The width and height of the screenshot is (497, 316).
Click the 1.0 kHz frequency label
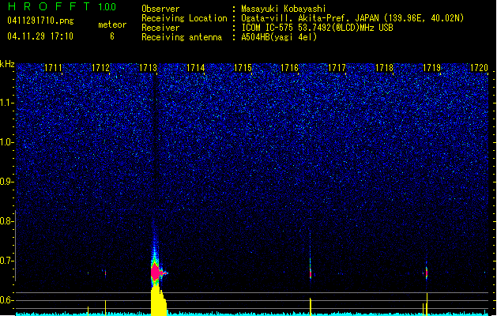[7, 142]
